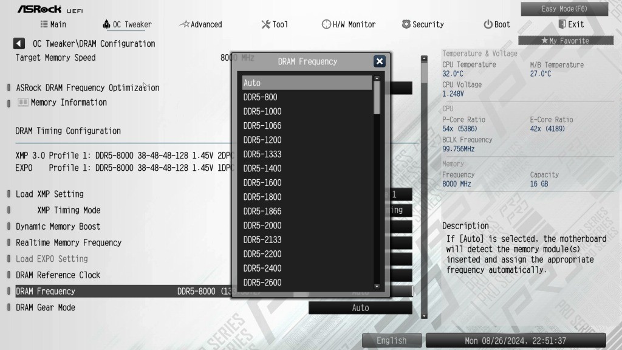The width and height of the screenshot is (622, 350).
Task: Go to the Security tab
Action: pyautogui.click(x=423, y=24)
